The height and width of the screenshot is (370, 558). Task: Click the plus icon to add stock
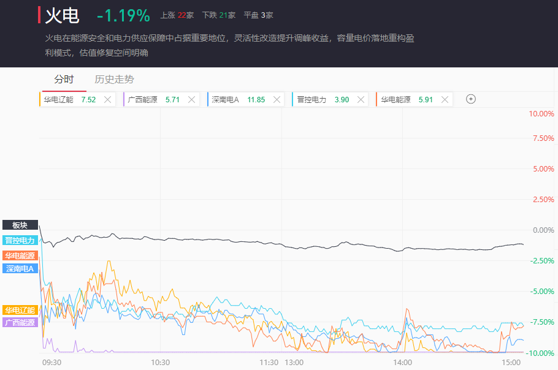pyautogui.click(x=471, y=99)
